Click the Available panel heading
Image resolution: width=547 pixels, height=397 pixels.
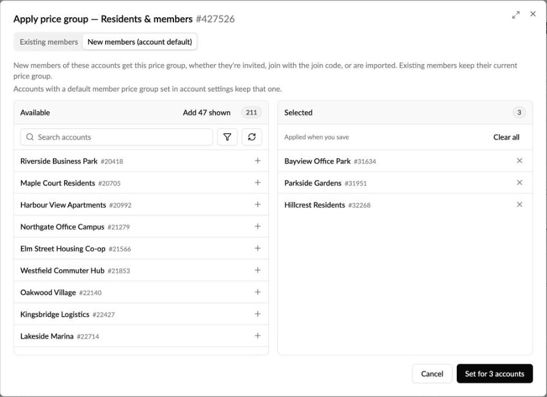point(35,112)
